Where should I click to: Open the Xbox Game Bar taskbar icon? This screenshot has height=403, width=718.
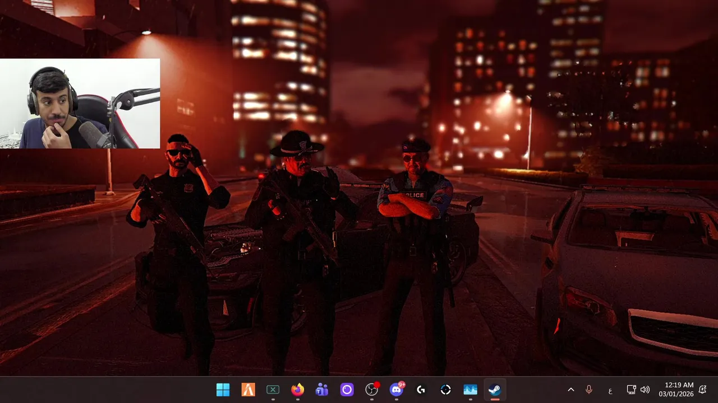tap(273, 390)
